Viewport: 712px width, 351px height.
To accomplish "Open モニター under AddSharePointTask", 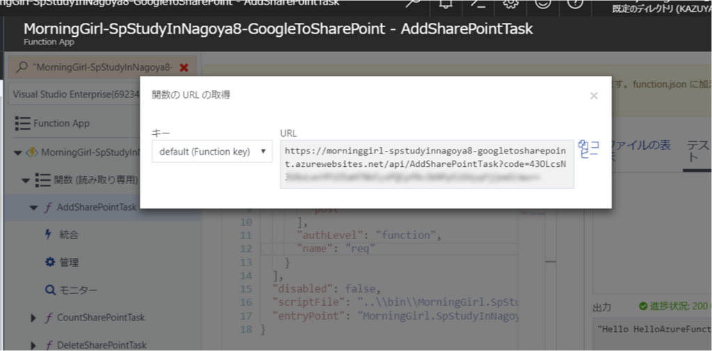I will pos(78,290).
